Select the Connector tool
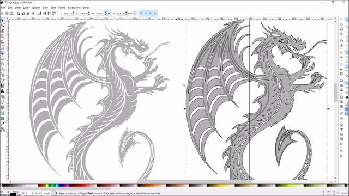The width and height of the screenshot is (349, 196). (2, 130)
